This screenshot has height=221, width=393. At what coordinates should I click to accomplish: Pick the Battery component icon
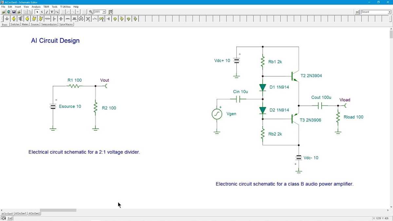(21, 19)
